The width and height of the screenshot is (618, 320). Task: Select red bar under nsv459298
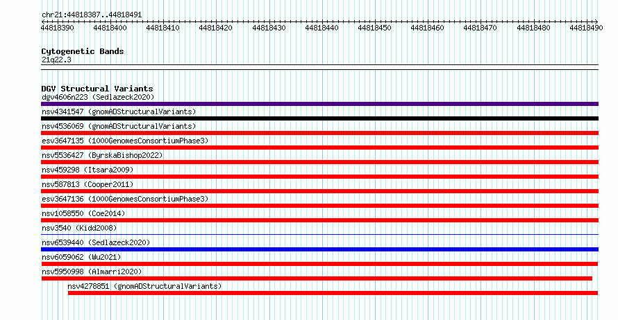coord(319,177)
